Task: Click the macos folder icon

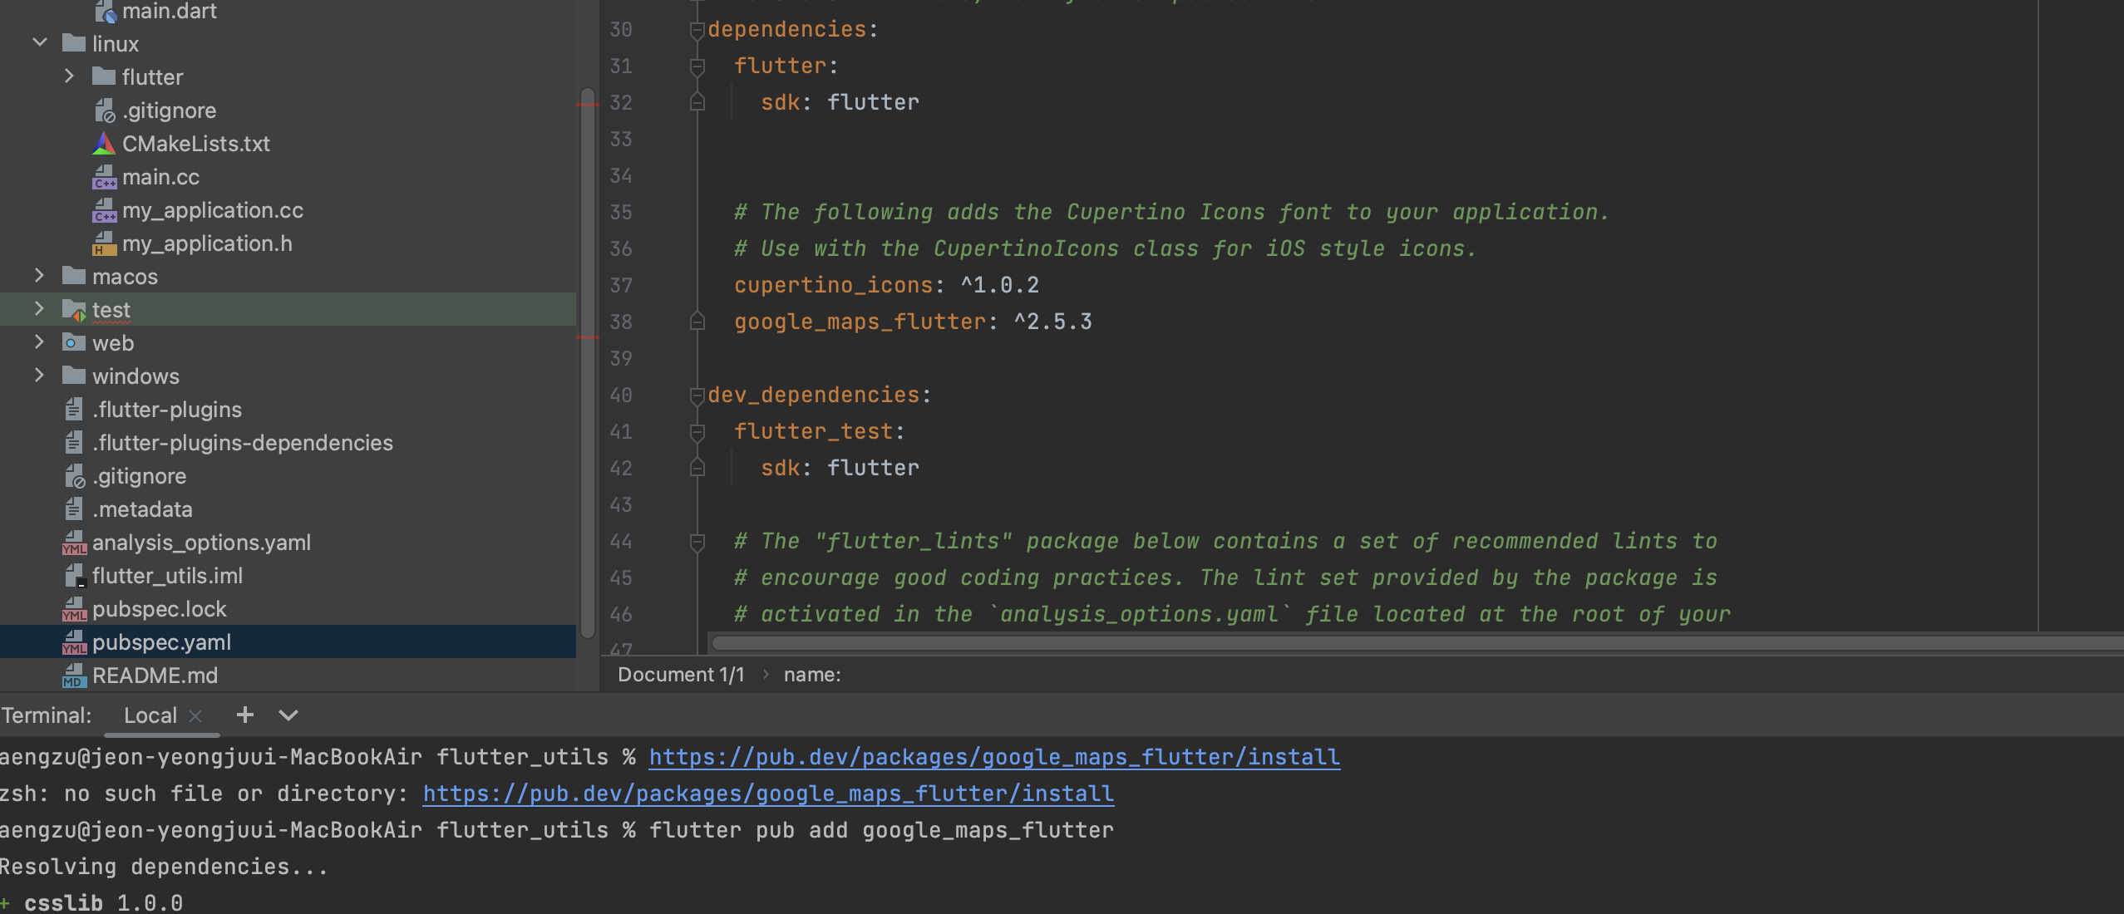Action: pyautogui.click(x=74, y=276)
